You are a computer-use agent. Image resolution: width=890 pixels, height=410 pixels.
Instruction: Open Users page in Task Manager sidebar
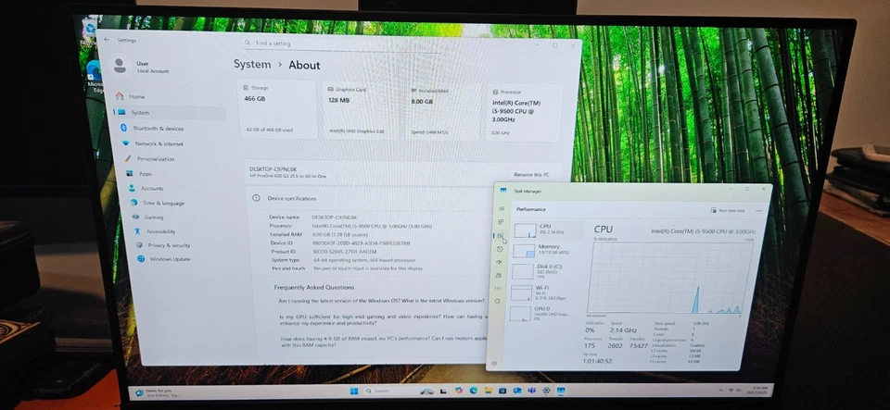tap(499, 275)
